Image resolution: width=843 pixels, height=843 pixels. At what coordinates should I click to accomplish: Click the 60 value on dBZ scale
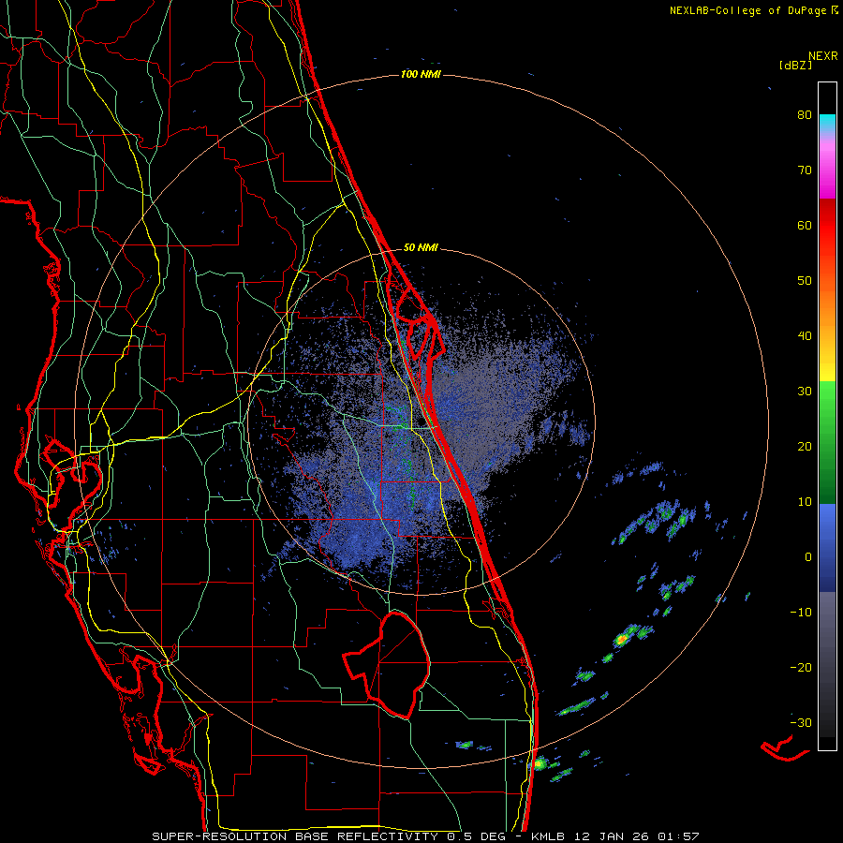point(805,225)
